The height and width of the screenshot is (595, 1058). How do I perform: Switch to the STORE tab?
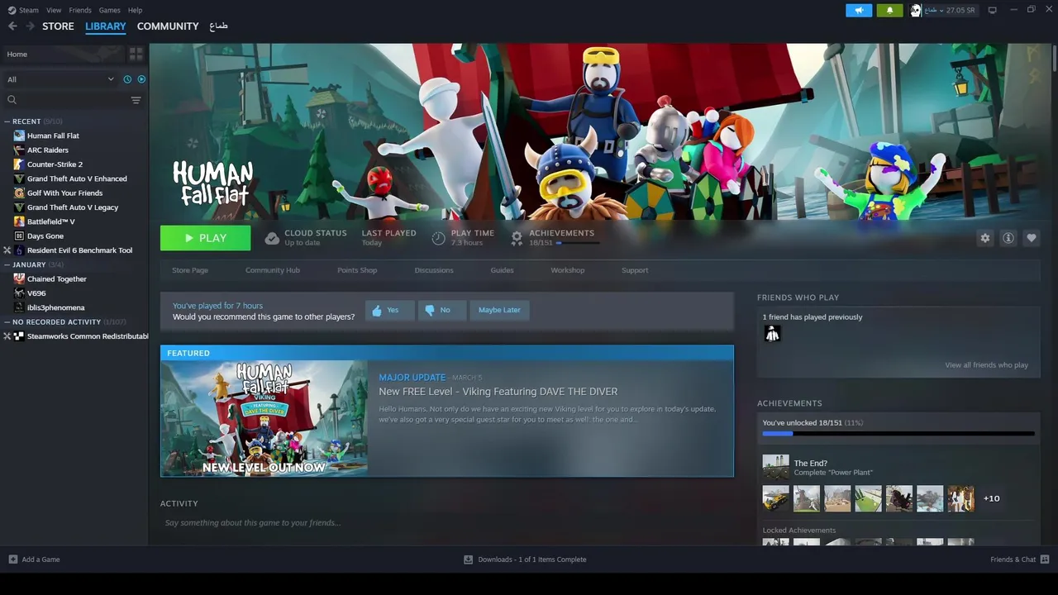coord(58,26)
